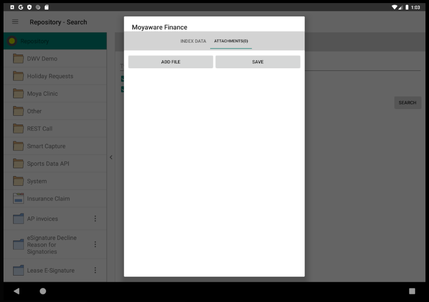Open eSignature Decline Reason three-dot menu
The height and width of the screenshot is (302, 429).
95,244
